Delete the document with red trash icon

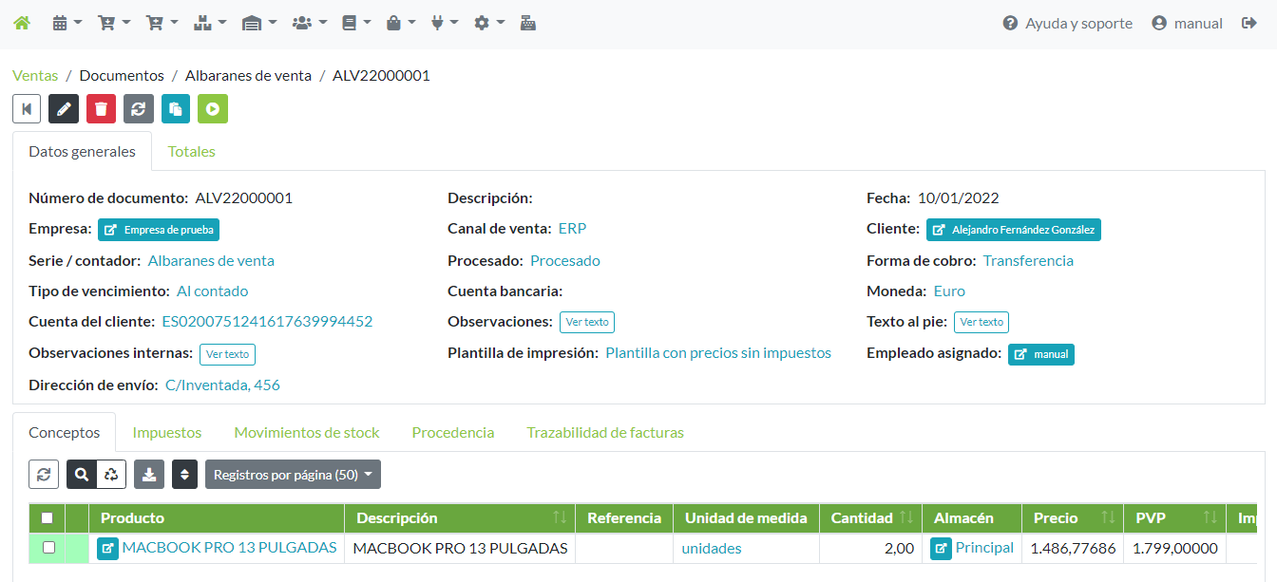point(101,109)
